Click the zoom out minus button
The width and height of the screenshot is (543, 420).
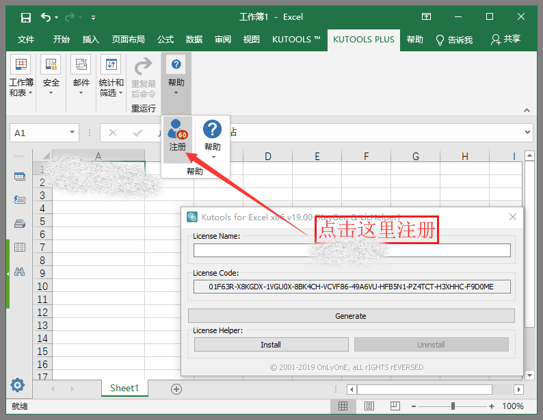[x=414, y=406]
